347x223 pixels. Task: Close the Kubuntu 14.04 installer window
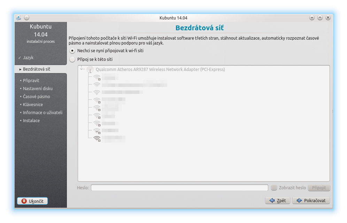click(x=328, y=18)
